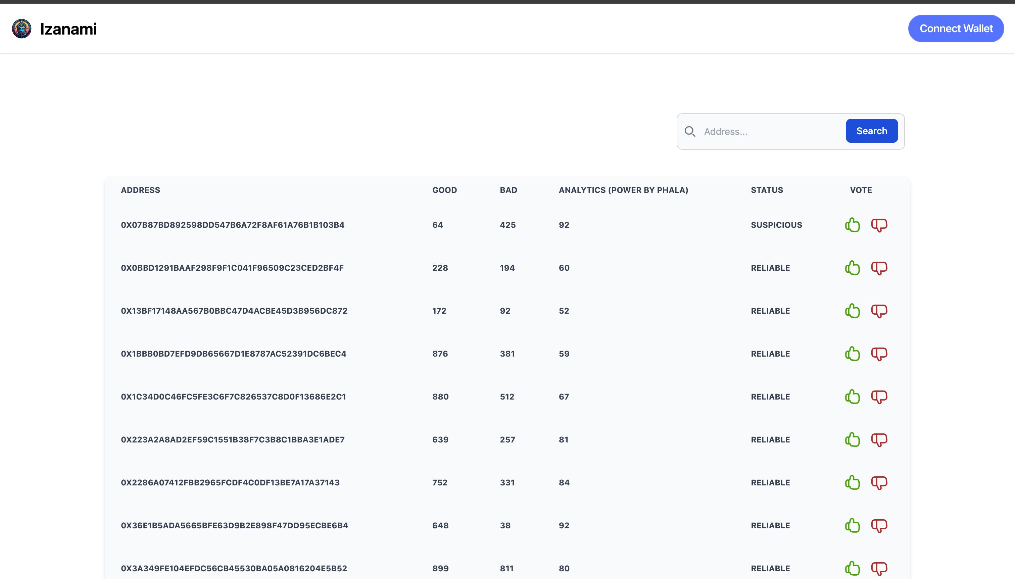The height and width of the screenshot is (579, 1015).
Task: Thumbs up row 0X1C34D0C46FC5
Action: tap(852, 397)
